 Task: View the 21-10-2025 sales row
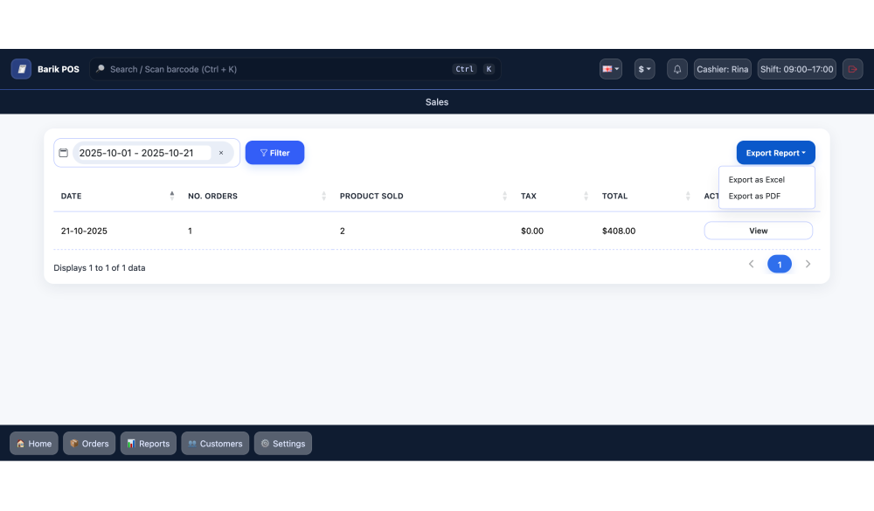click(758, 231)
